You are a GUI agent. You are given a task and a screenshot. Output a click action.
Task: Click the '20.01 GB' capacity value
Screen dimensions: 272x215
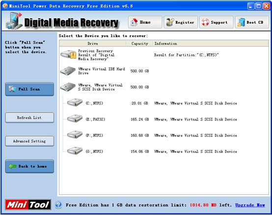(139, 103)
